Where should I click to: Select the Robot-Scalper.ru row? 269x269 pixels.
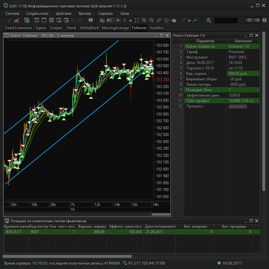point(216,46)
